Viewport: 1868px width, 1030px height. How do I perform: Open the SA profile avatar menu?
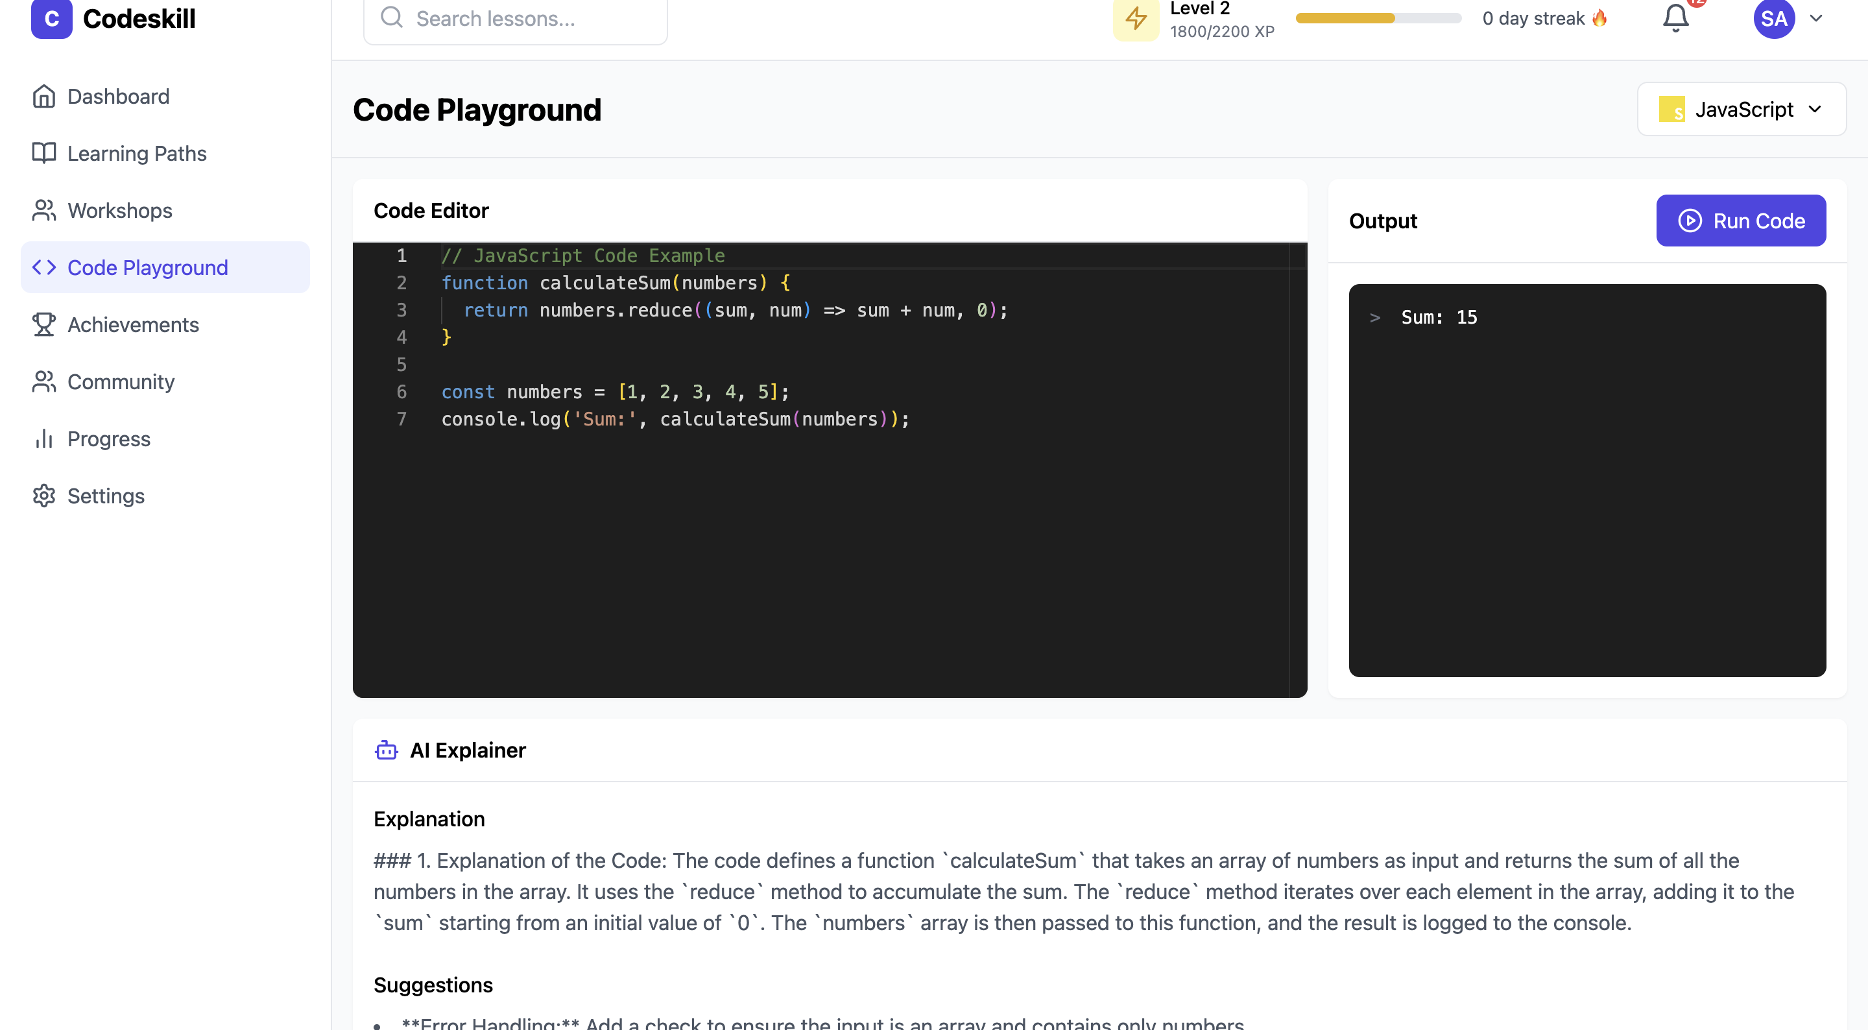pyautogui.click(x=1774, y=18)
